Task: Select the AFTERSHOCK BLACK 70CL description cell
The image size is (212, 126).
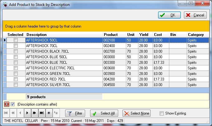Action: tap(64, 51)
